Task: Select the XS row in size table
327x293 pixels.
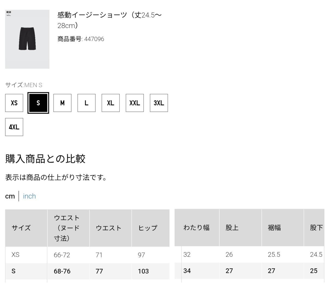Action: tap(87, 255)
